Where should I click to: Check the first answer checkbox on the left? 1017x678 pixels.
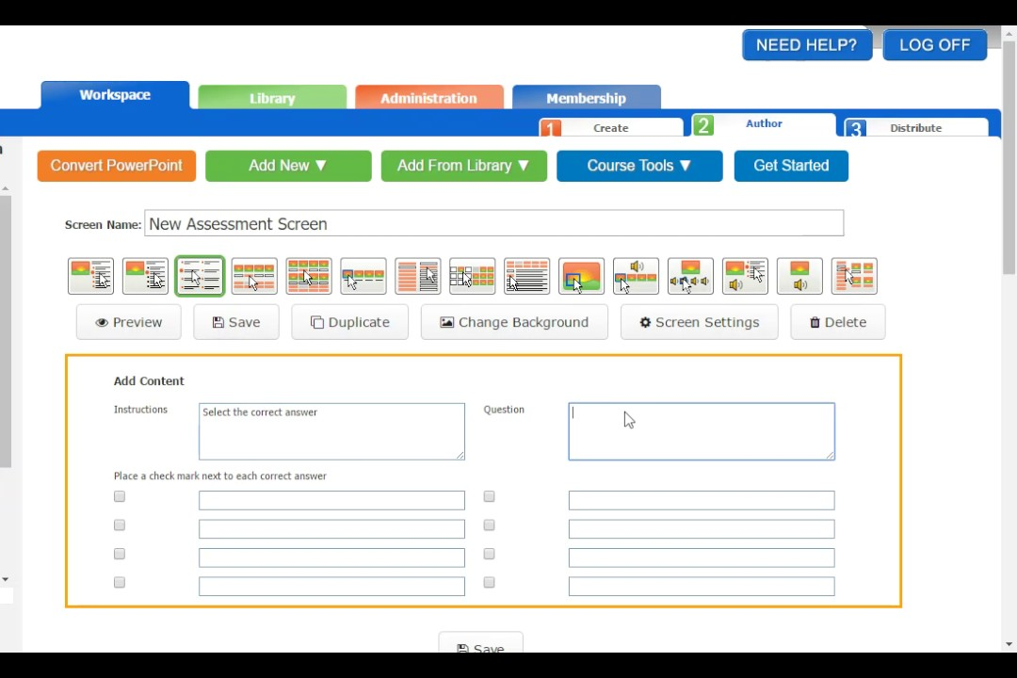[119, 496]
